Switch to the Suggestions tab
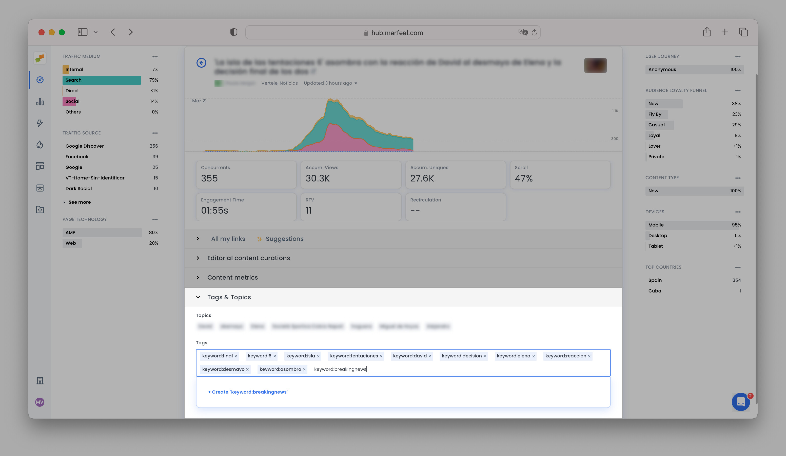 (x=284, y=239)
